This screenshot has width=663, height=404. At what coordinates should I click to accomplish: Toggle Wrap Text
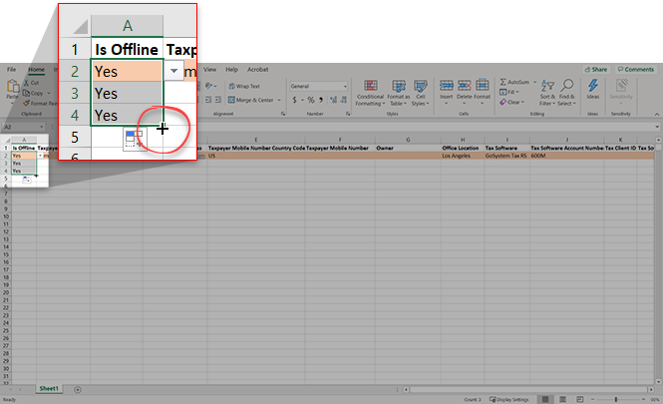point(244,87)
